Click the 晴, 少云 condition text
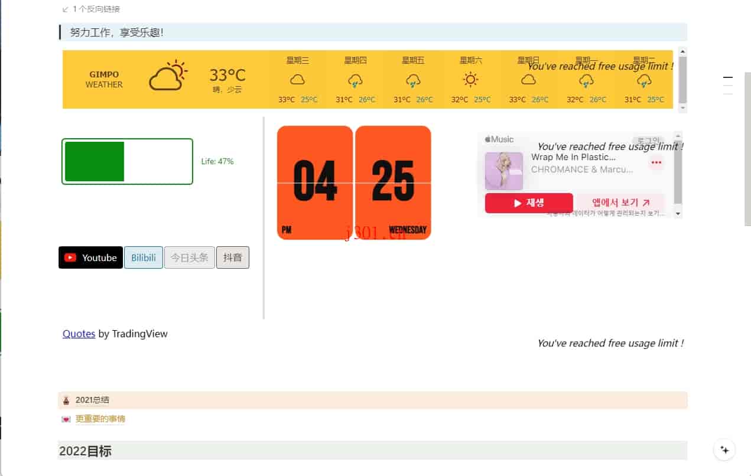 click(227, 90)
